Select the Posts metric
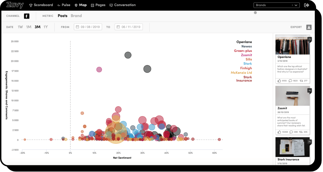This screenshot has height=172, width=323. pos(62,16)
